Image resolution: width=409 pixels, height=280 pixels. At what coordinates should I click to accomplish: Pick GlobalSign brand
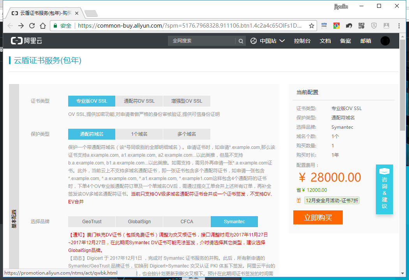pos(139,222)
